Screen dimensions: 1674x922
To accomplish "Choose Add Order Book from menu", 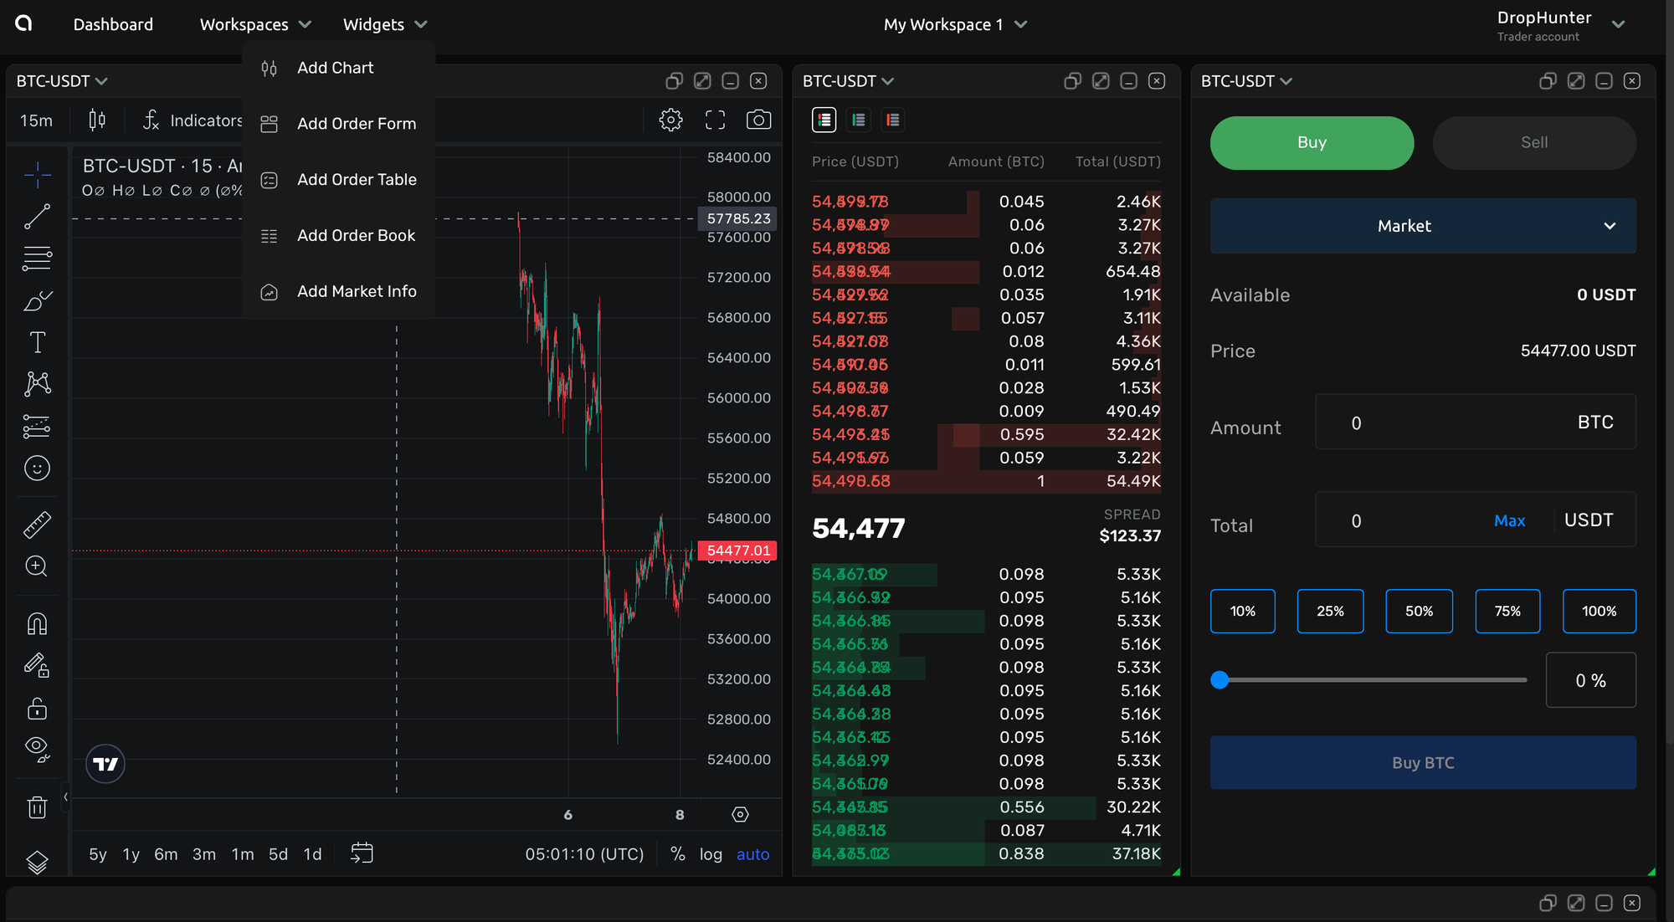I will [x=356, y=236].
